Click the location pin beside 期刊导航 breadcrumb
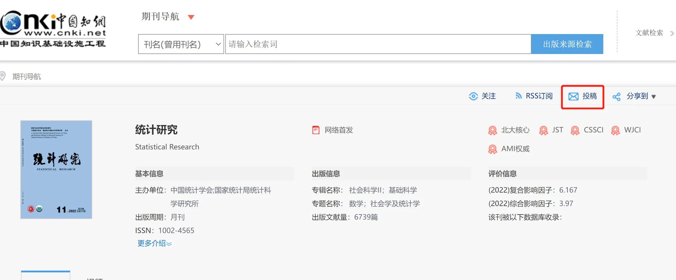The image size is (676, 280). (x=3, y=76)
